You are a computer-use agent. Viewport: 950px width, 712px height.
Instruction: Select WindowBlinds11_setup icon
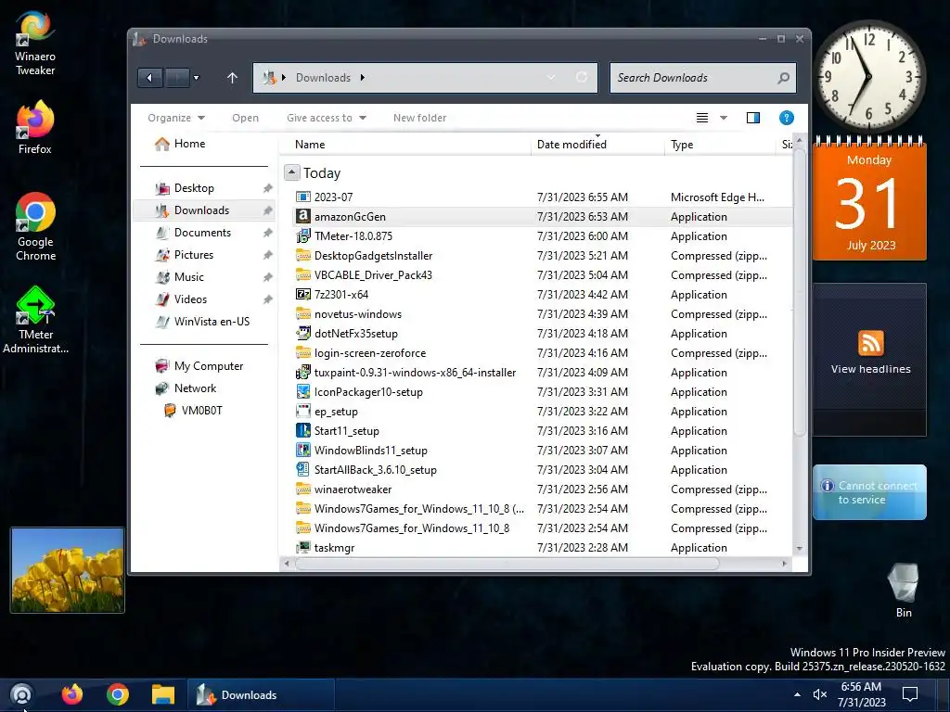coord(303,450)
